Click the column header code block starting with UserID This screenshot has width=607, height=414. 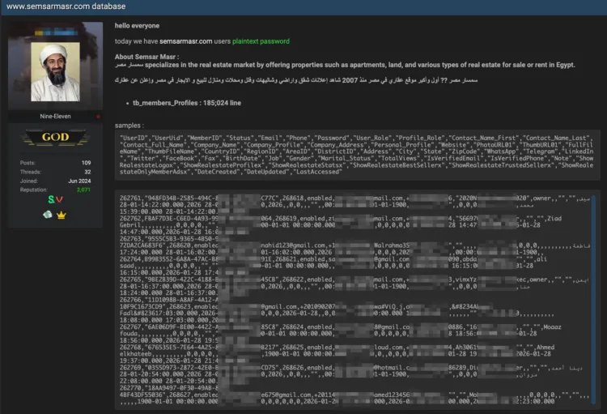[x=357, y=155]
